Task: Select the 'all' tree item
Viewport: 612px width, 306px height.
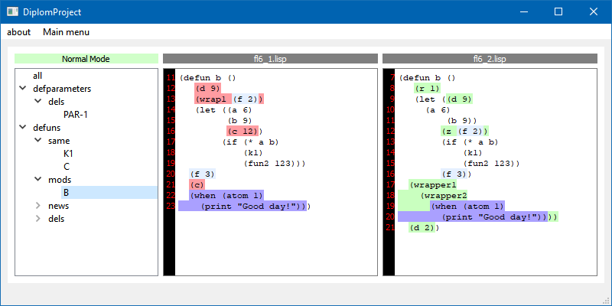Action: point(37,76)
